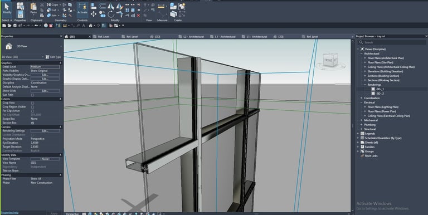Image resolution: width=428 pixels, height=215 pixels.
Task: Toggle the Crop Region Visible checkbox
Action: (32, 107)
